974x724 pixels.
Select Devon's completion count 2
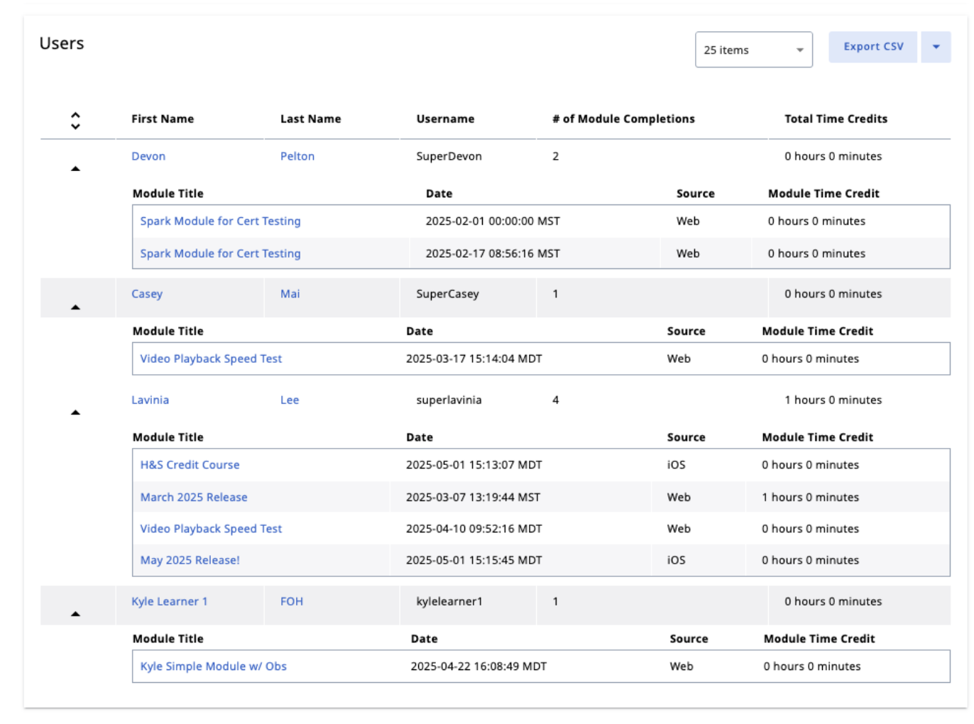556,156
